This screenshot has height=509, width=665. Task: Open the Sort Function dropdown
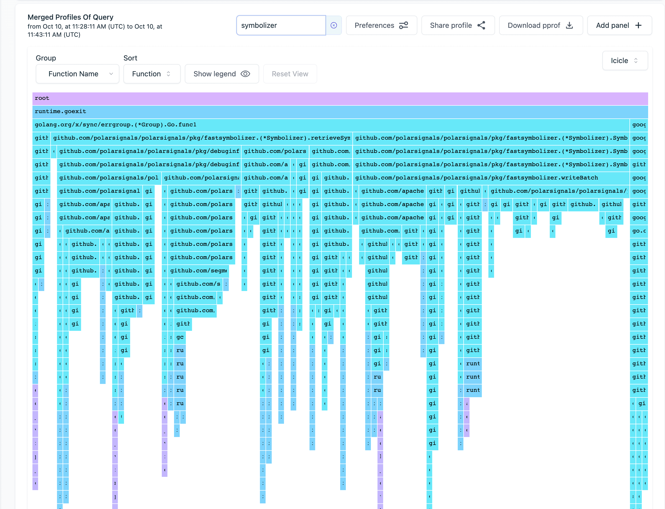(152, 74)
